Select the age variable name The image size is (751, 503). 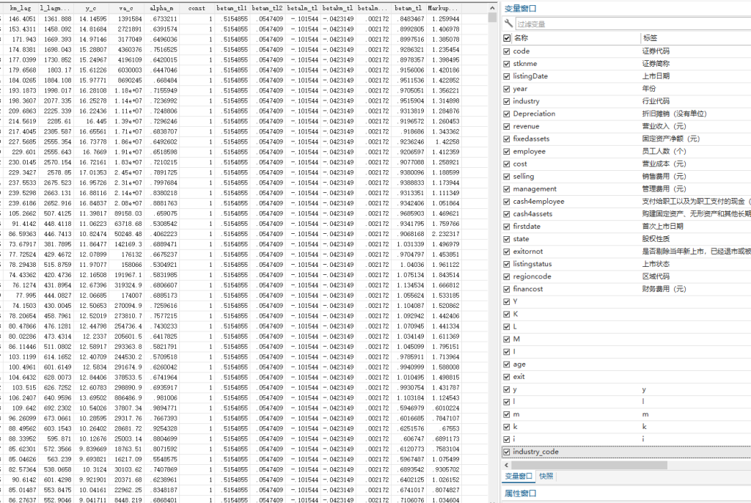(x=519, y=364)
